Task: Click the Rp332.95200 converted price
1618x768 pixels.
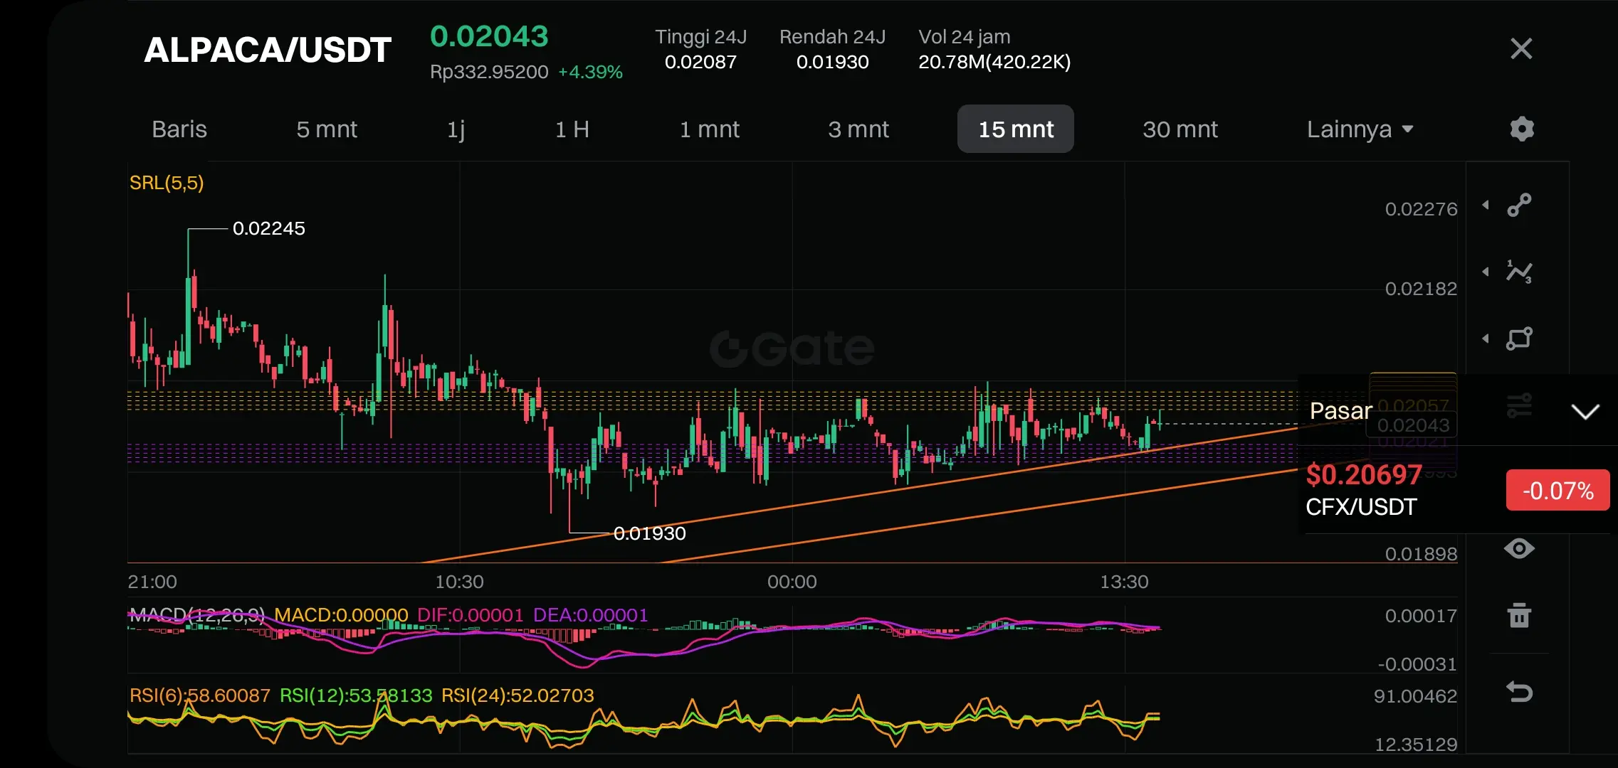Action: coord(489,72)
